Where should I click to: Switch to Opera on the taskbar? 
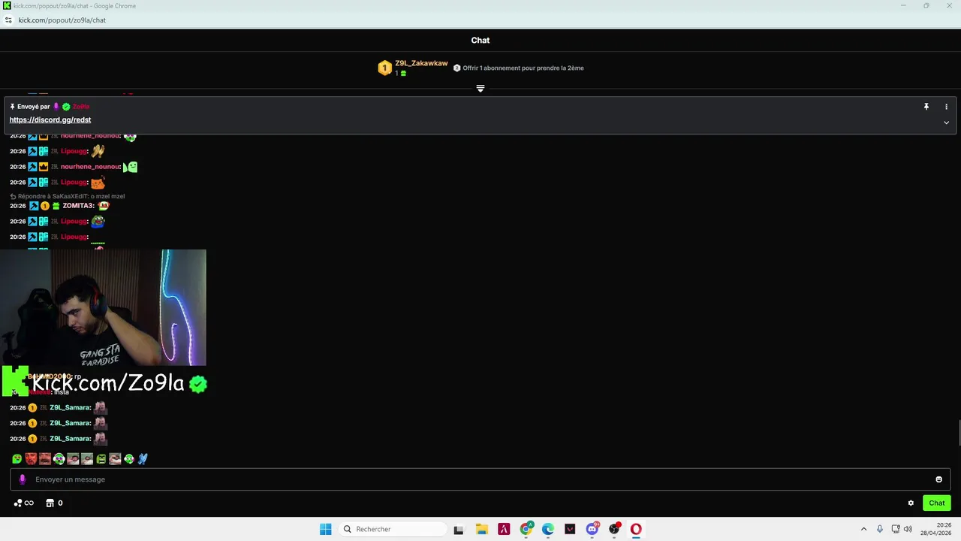(636, 529)
